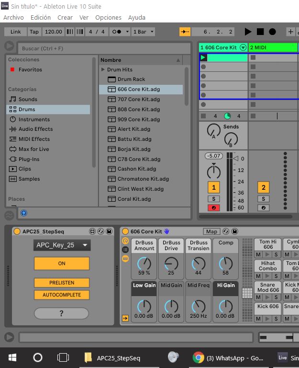Start playback with the Play button

tap(248, 32)
